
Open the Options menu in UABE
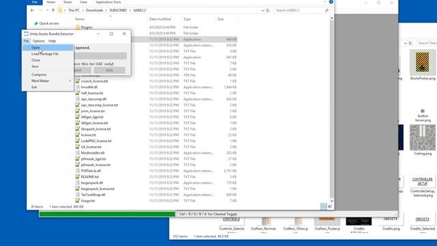pos(38,41)
